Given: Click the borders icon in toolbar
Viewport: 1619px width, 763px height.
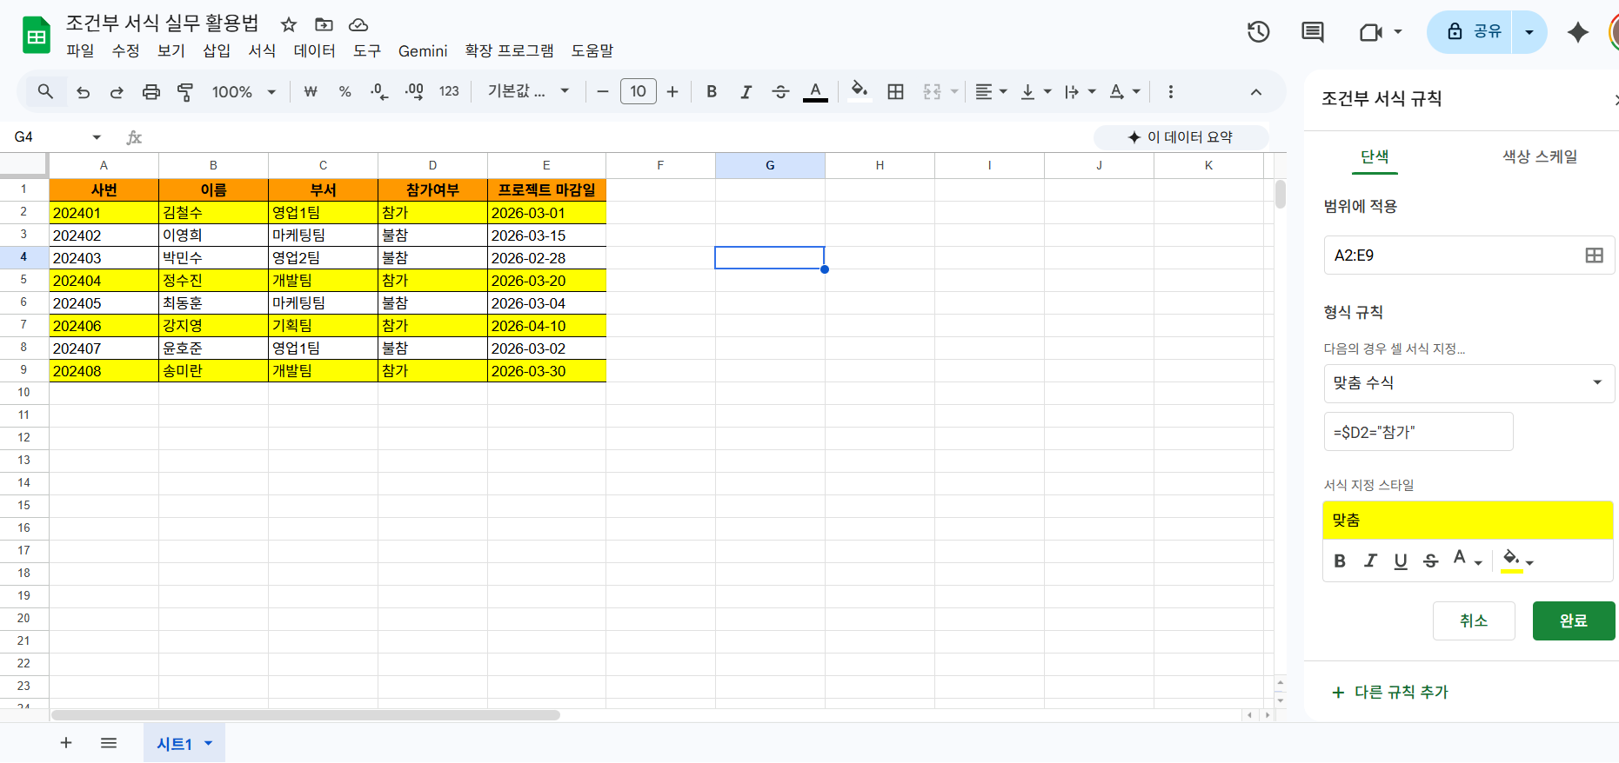Looking at the screenshot, I should click(895, 92).
